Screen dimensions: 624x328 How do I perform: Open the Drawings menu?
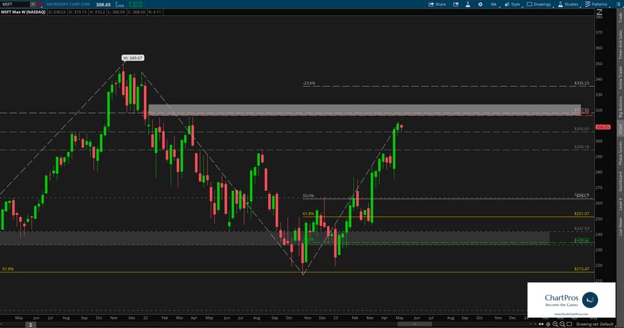[539, 4]
